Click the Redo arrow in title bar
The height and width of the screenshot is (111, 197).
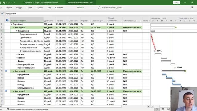coord(9,2)
